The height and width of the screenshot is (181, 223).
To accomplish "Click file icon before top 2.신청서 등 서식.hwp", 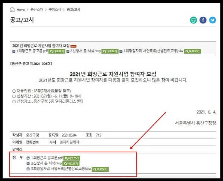I will coord(68,52).
